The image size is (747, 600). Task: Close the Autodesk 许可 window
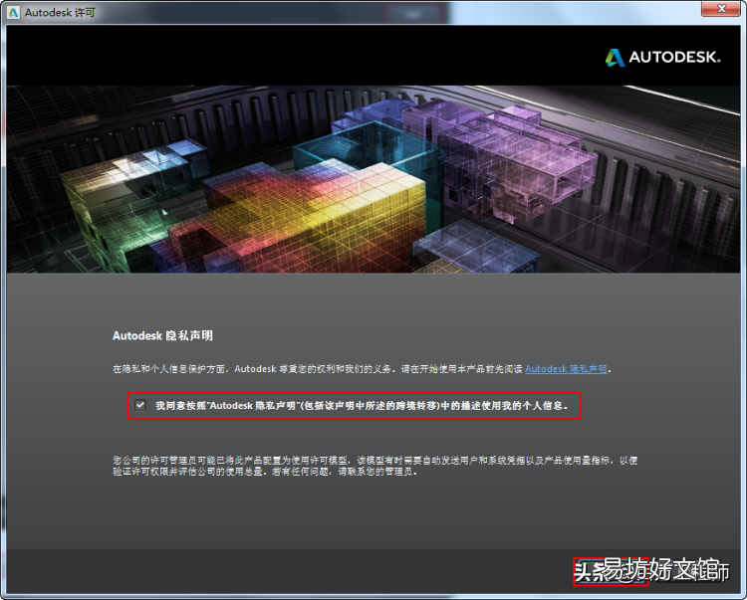pyautogui.click(x=721, y=9)
